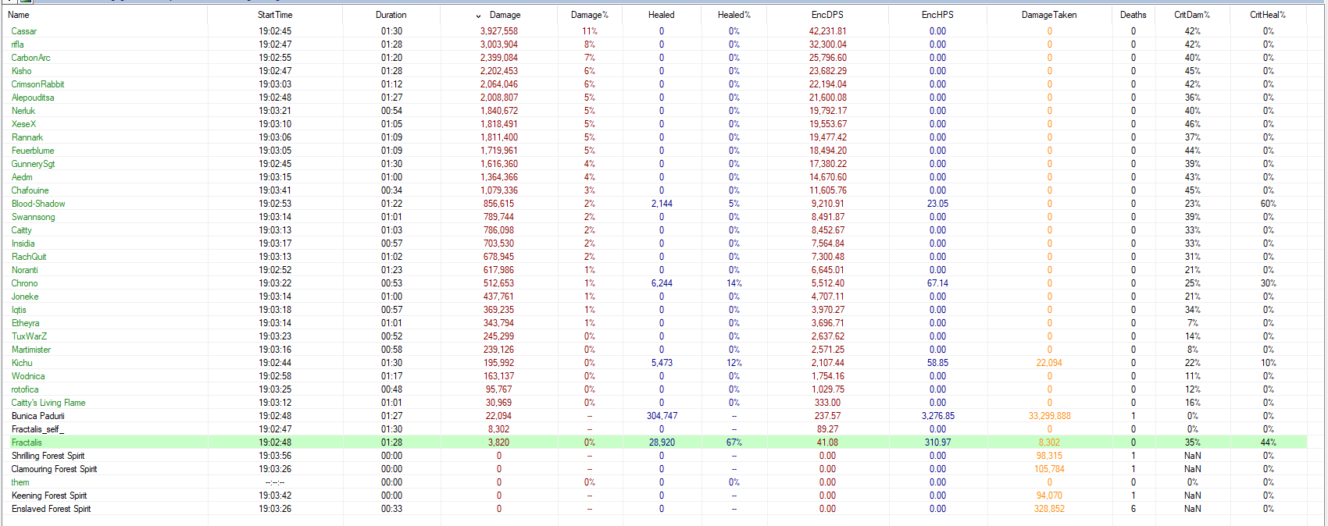Select the Cassar combatant row
1328x526 pixels.
point(24,31)
